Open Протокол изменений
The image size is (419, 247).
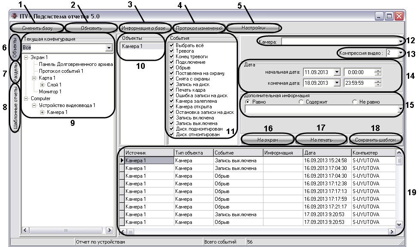click(199, 28)
